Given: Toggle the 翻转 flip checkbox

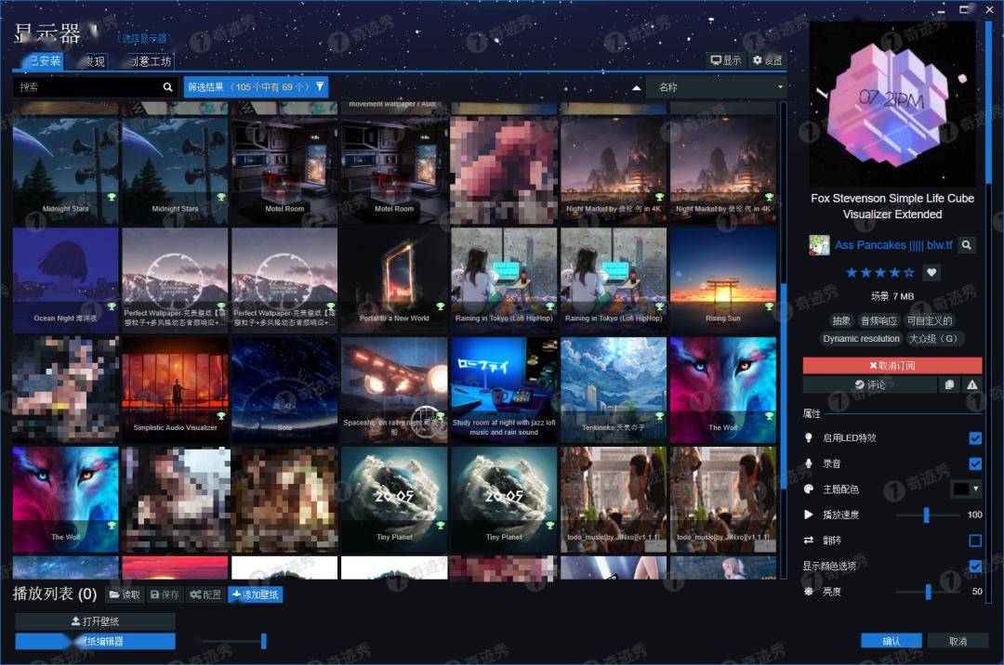Looking at the screenshot, I should tap(975, 540).
